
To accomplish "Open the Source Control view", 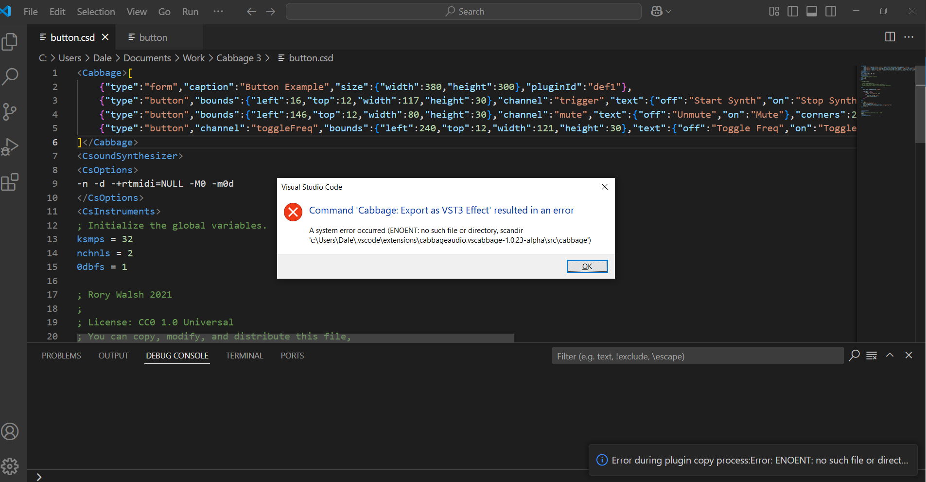I will coord(10,111).
